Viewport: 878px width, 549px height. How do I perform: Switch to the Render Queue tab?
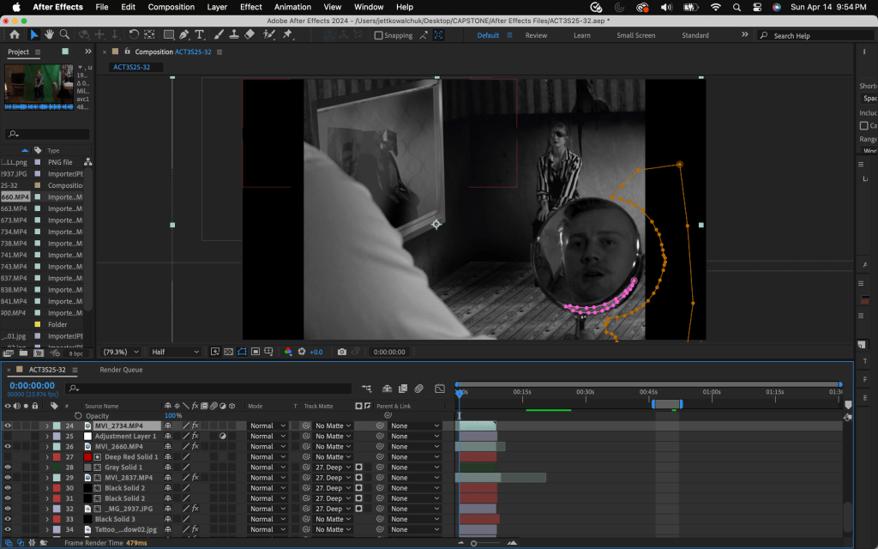(x=121, y=370)
